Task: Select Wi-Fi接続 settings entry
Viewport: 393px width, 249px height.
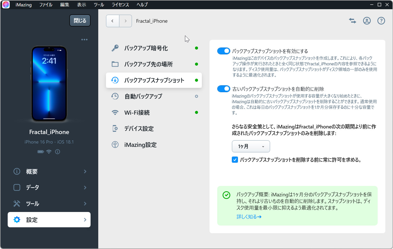Action: (x=154, y=112)
